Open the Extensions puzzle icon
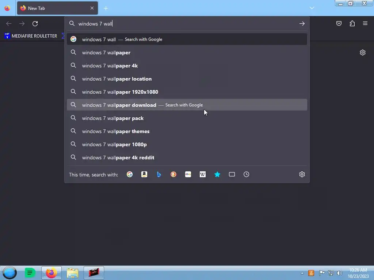 pos(352,23)
